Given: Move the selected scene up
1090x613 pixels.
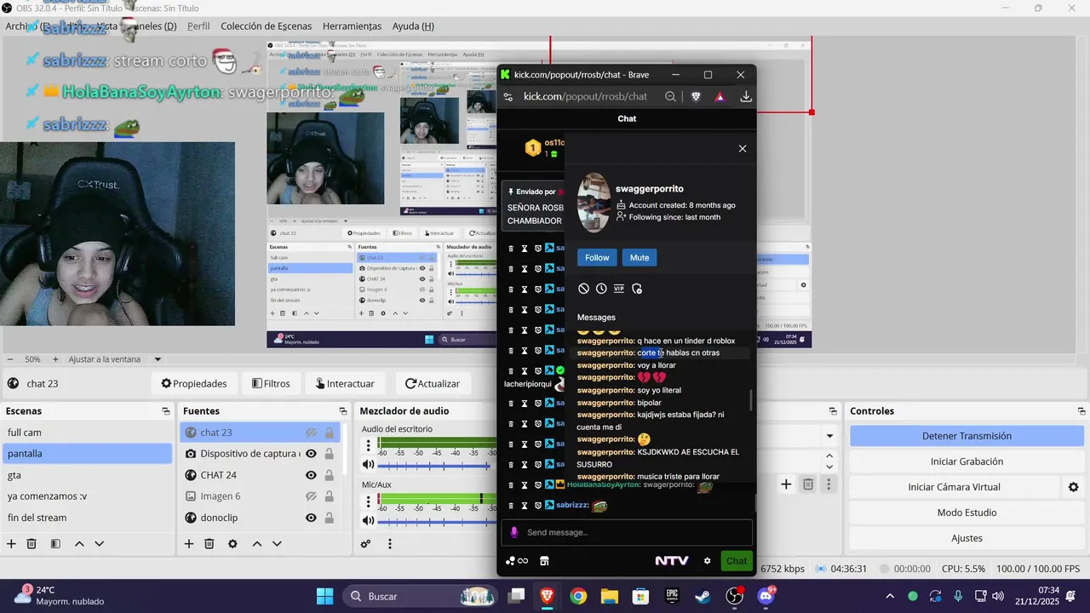Looking at the screenshot, I should click(x=79, y=544).
